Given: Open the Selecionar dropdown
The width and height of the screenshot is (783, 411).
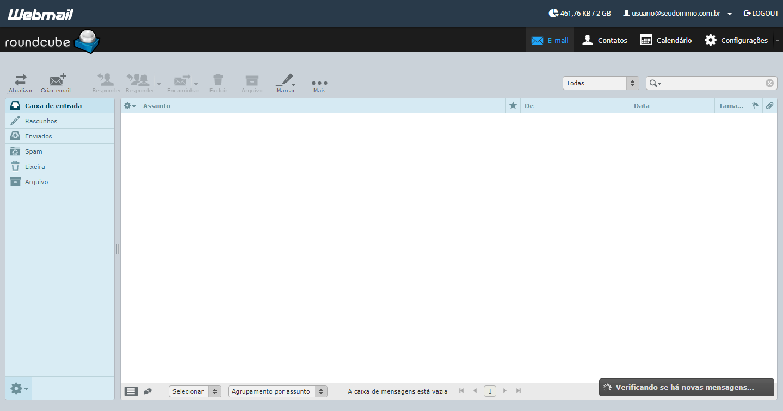Looking at the screenshot, I should (195, 391).
